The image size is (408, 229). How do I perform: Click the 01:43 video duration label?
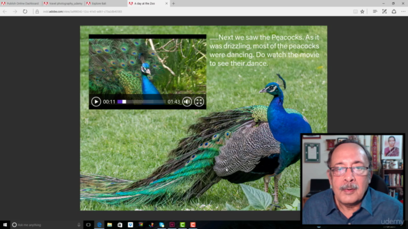pyautogui.click(x=173, y=102)
